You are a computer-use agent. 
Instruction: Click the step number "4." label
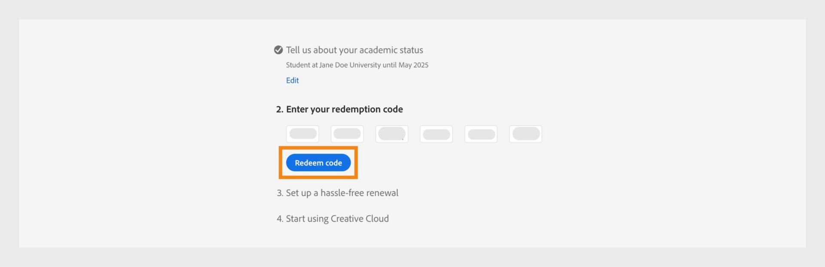(x=280, y=219)
